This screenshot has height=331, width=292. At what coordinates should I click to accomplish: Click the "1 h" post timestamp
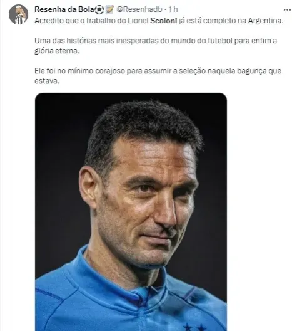pyautogui.click(x=173, y=9)
